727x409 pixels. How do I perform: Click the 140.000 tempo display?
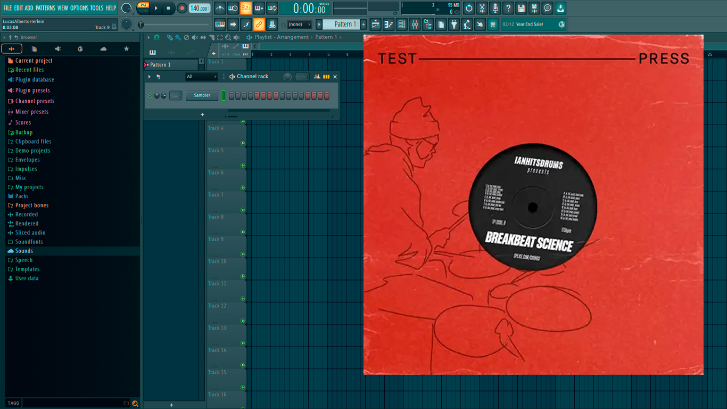200,8
